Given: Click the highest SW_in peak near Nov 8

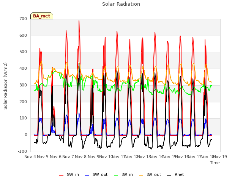Looking at the screenshot, I should coord(79,21).
